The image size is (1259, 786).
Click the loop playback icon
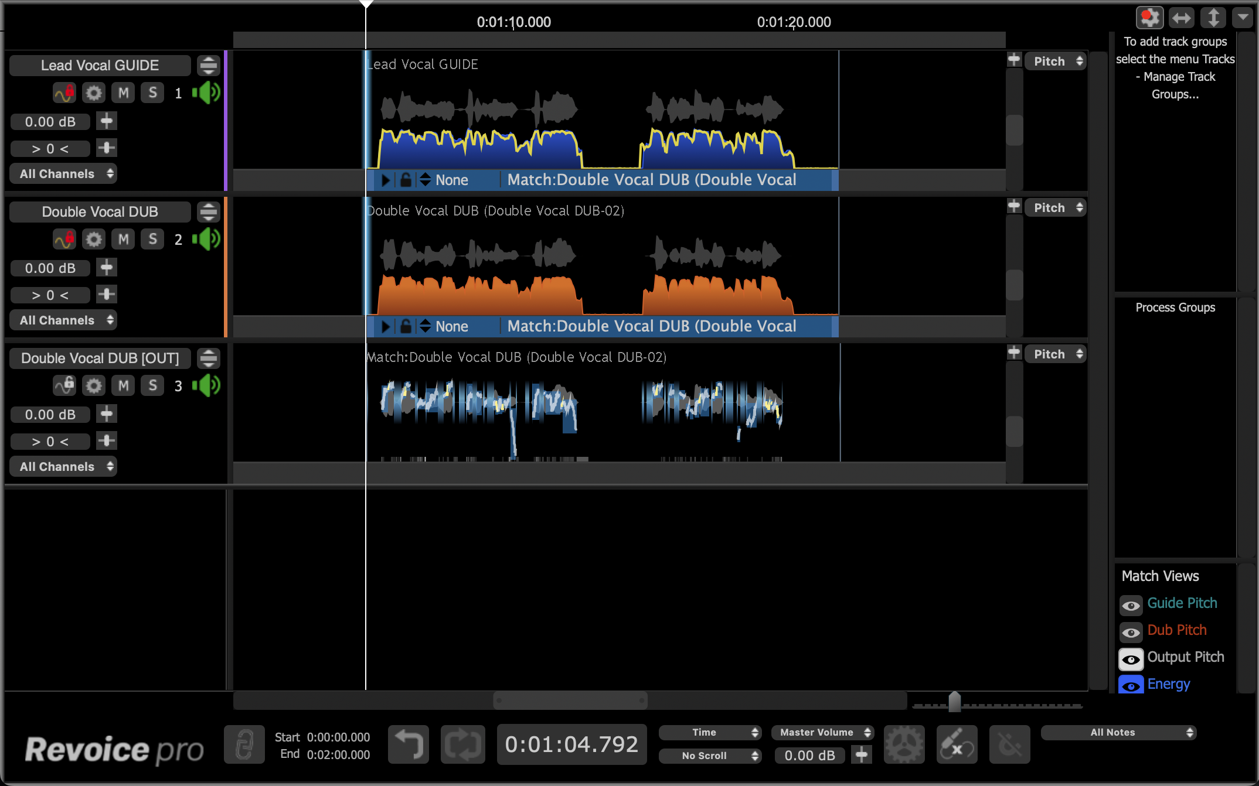click(x=462, y=744)
